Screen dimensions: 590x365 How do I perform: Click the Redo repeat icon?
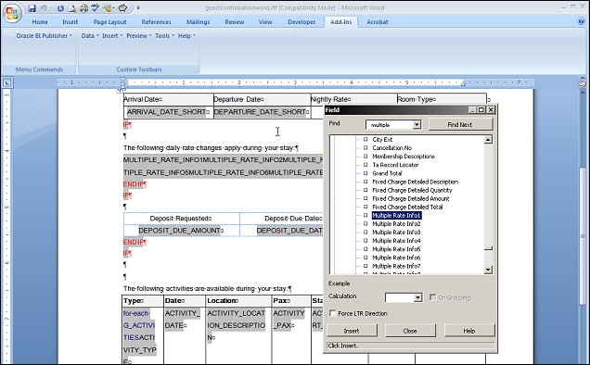tap(60, 8)
